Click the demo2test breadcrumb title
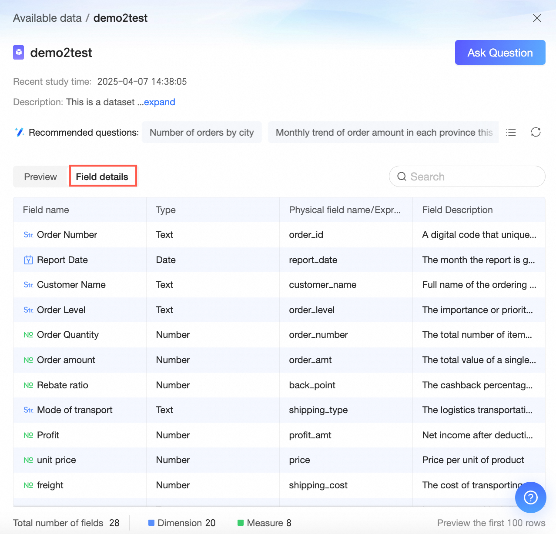Viewport: 556px width, 534px height. (x=121, y=18)
